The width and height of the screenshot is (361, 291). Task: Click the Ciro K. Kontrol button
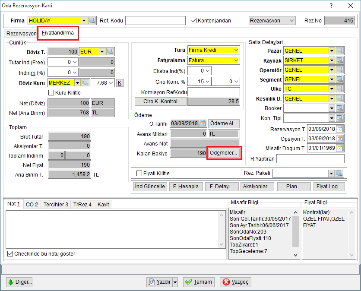point(161,101)
